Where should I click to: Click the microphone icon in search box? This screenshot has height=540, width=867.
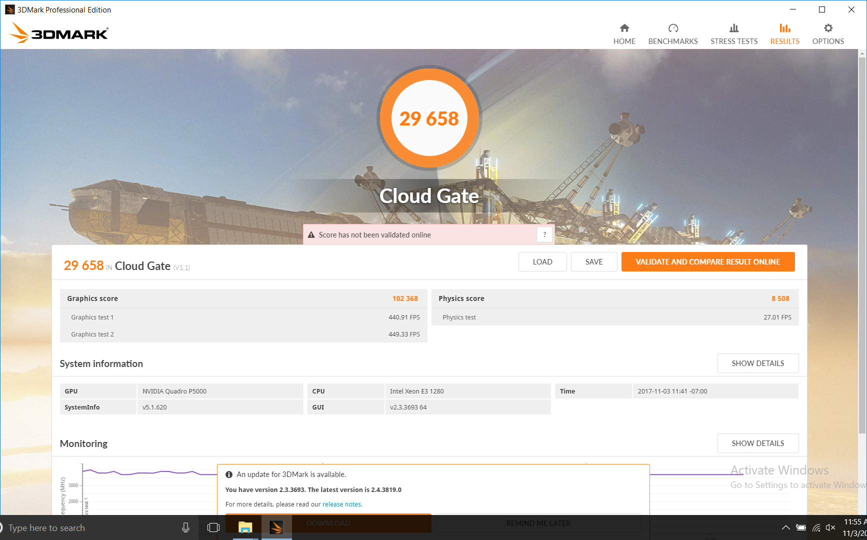click(185, 527)
